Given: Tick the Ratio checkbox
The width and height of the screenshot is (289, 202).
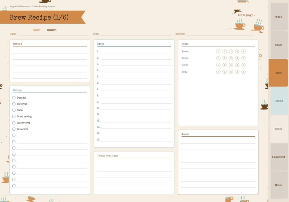Looking at the screenshot, I should (14, 110).
